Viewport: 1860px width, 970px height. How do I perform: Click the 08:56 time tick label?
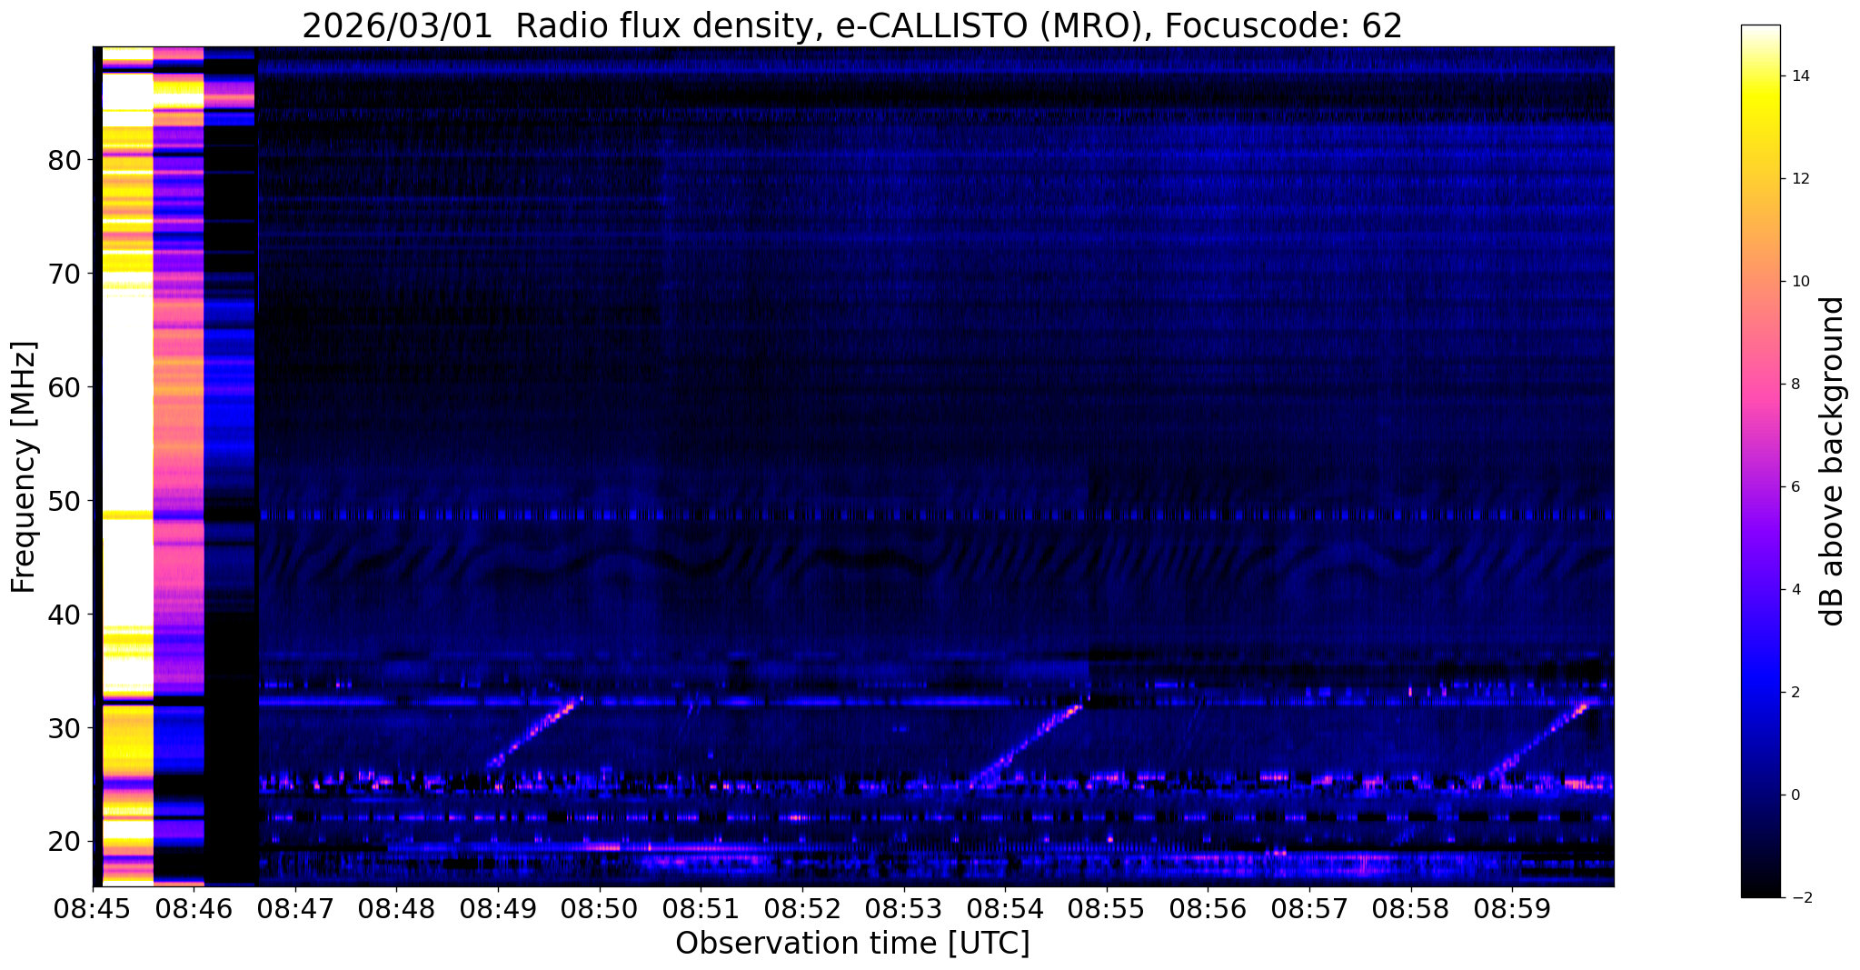click(x=1208, y=908)
